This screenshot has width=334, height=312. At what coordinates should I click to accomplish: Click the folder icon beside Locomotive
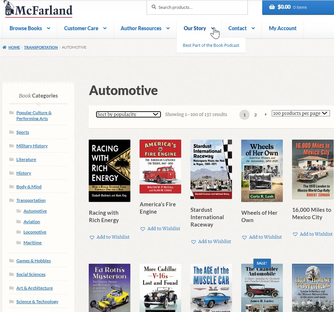pos(19,232)
